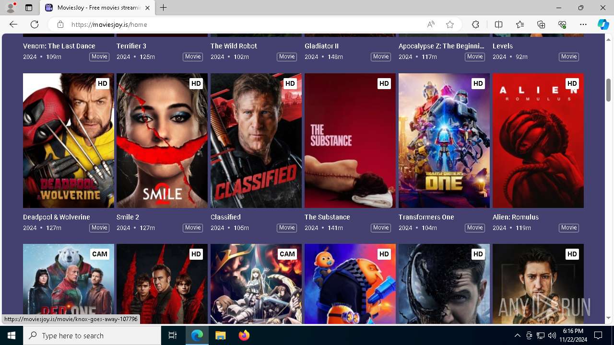The height and width of the screenshot is (345, 614).
Task: Click The Substance title text
Action: (x=327, y=217)
